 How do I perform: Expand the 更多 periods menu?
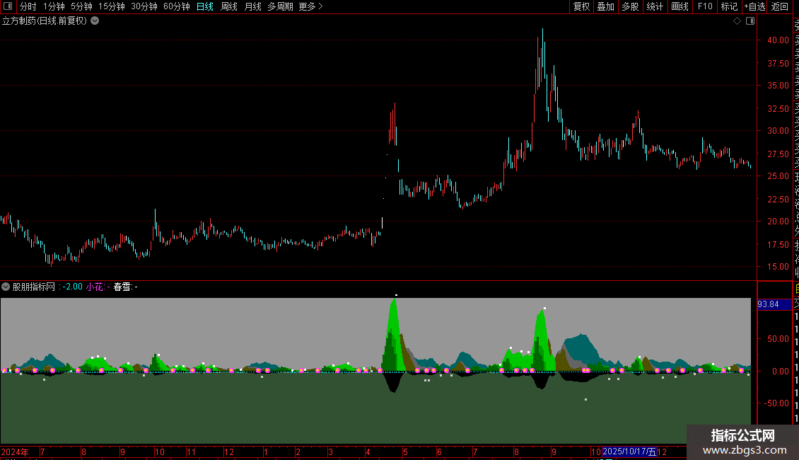pos(311,6)
